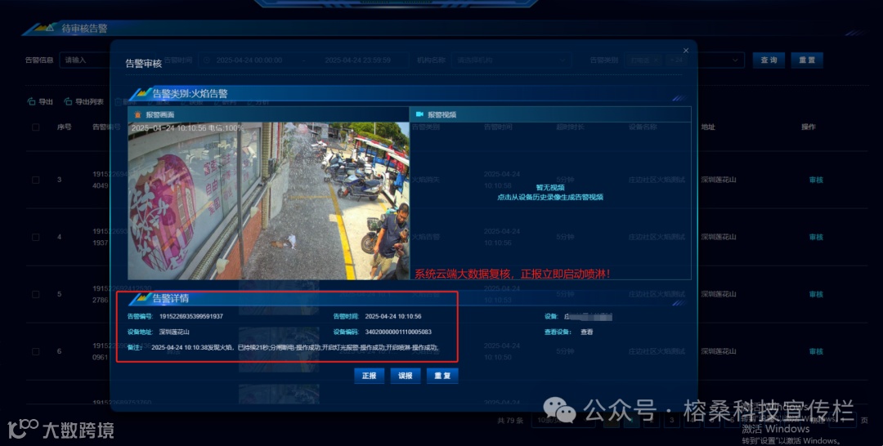Expand the 告警类别 dropdown arrow
The image size is (883, 446).
tap(735, 60)
